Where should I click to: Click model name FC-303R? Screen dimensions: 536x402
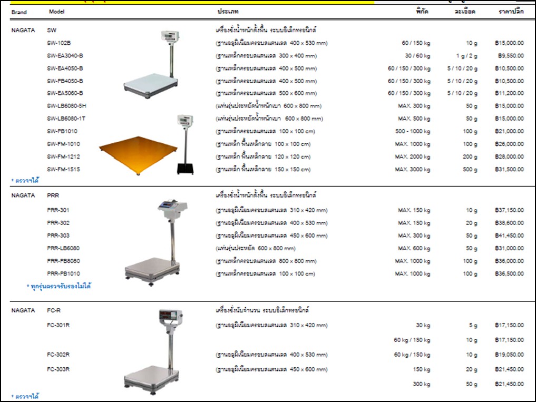[x=58, y=369]
